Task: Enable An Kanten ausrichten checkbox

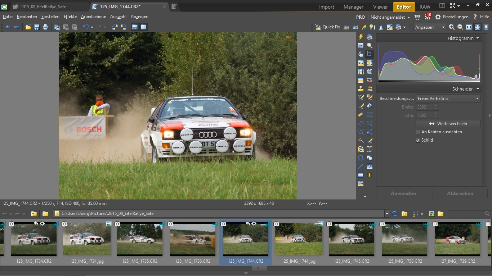Action: pyautogui.click(x=418, y=132)
